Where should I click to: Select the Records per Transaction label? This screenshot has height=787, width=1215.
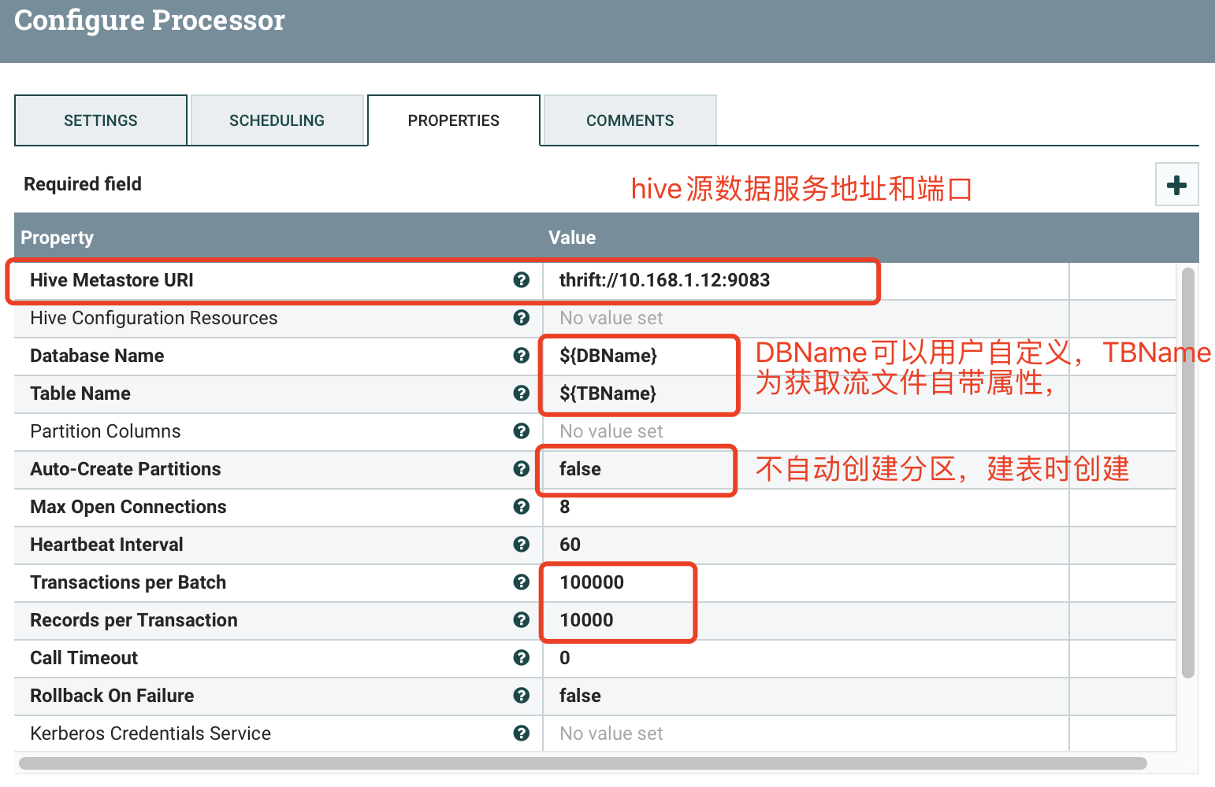(x=134, y=620)
